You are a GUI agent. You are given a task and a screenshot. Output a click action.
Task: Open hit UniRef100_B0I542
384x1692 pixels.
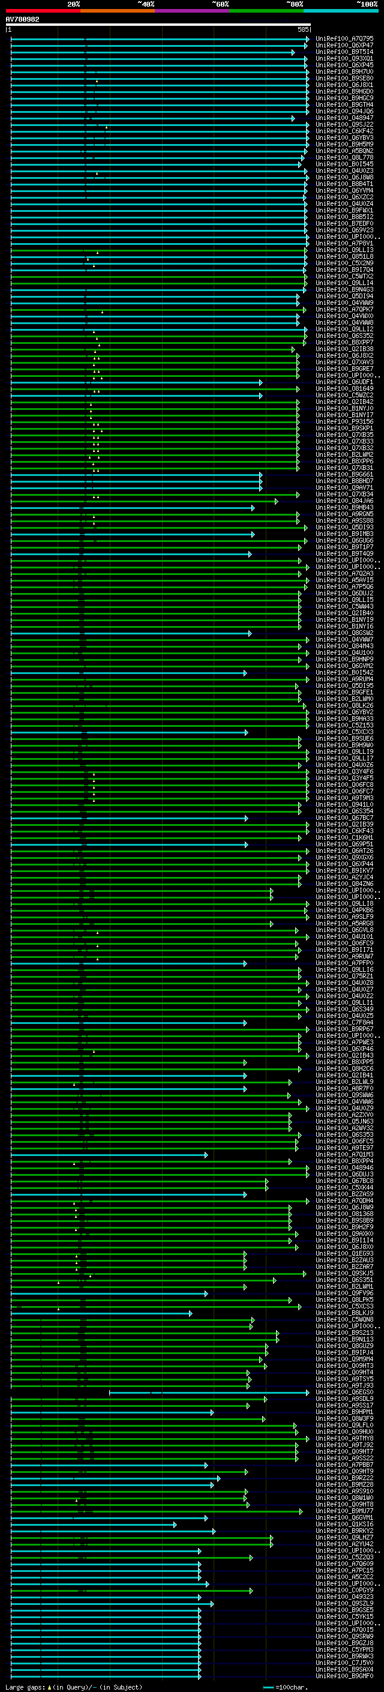click(x=344, y=673)
